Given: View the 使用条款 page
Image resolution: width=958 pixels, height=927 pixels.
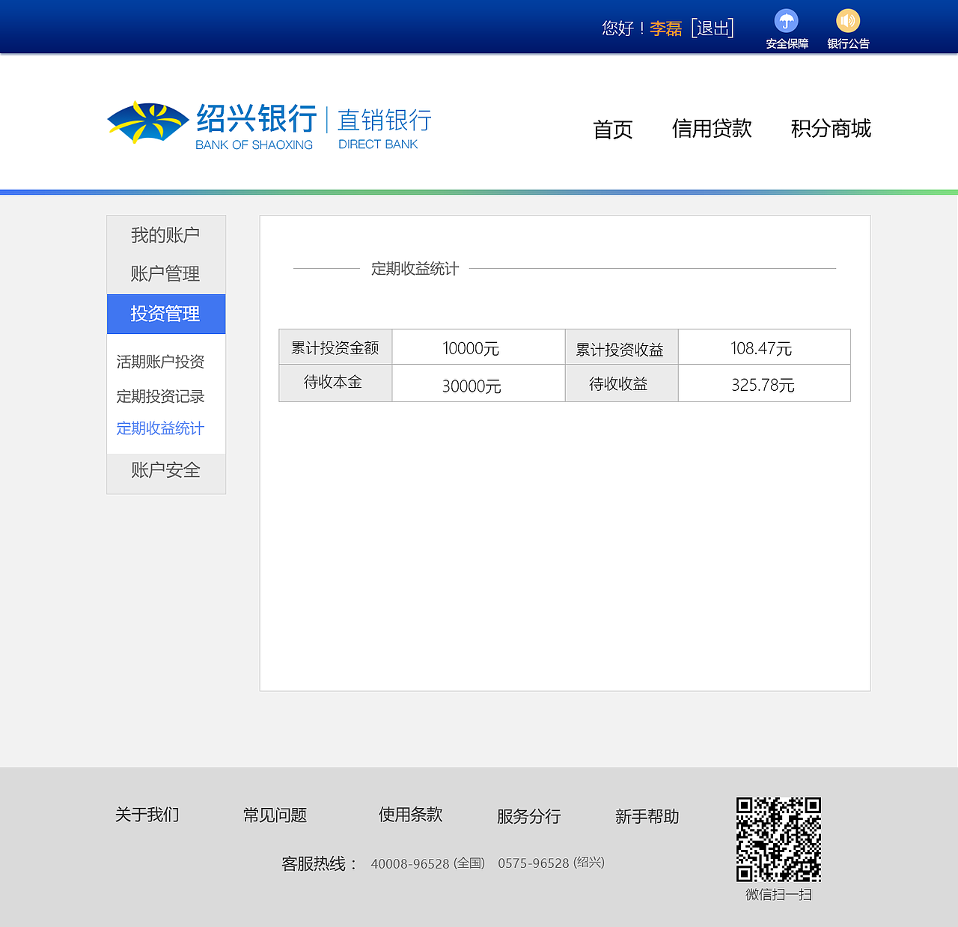Looking at the screenshot, I should point(411,815).
